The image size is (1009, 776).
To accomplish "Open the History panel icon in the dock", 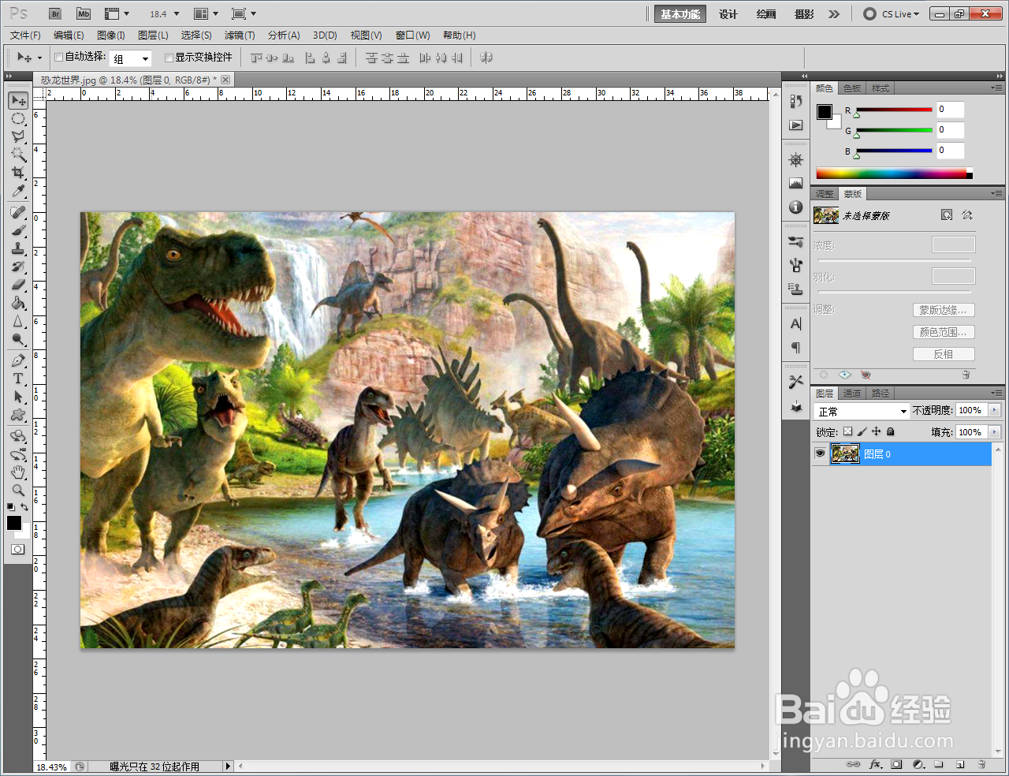I will (x=796, y=102).
